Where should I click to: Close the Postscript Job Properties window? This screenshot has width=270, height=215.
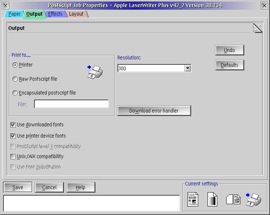coord(264,6)
